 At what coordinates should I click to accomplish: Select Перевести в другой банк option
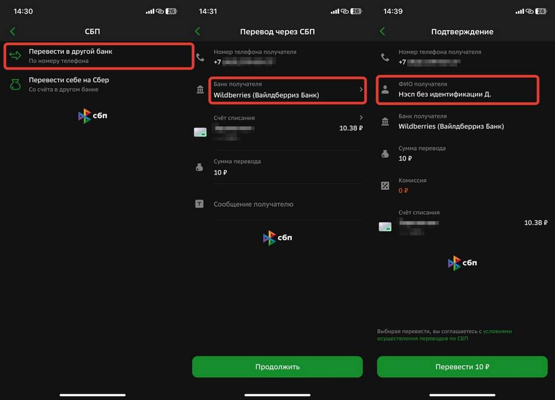pyautogui.click(x=98, y=55)
